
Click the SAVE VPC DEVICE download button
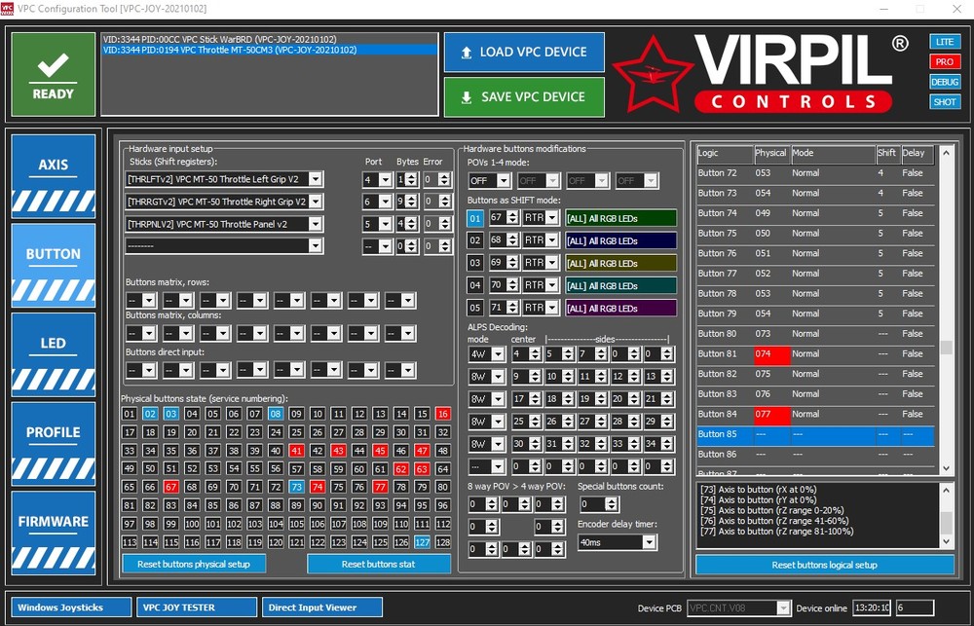[x=524, y=97]
